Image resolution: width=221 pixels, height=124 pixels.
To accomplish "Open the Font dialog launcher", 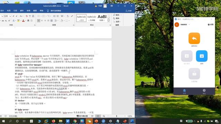I will pos(35,25).
